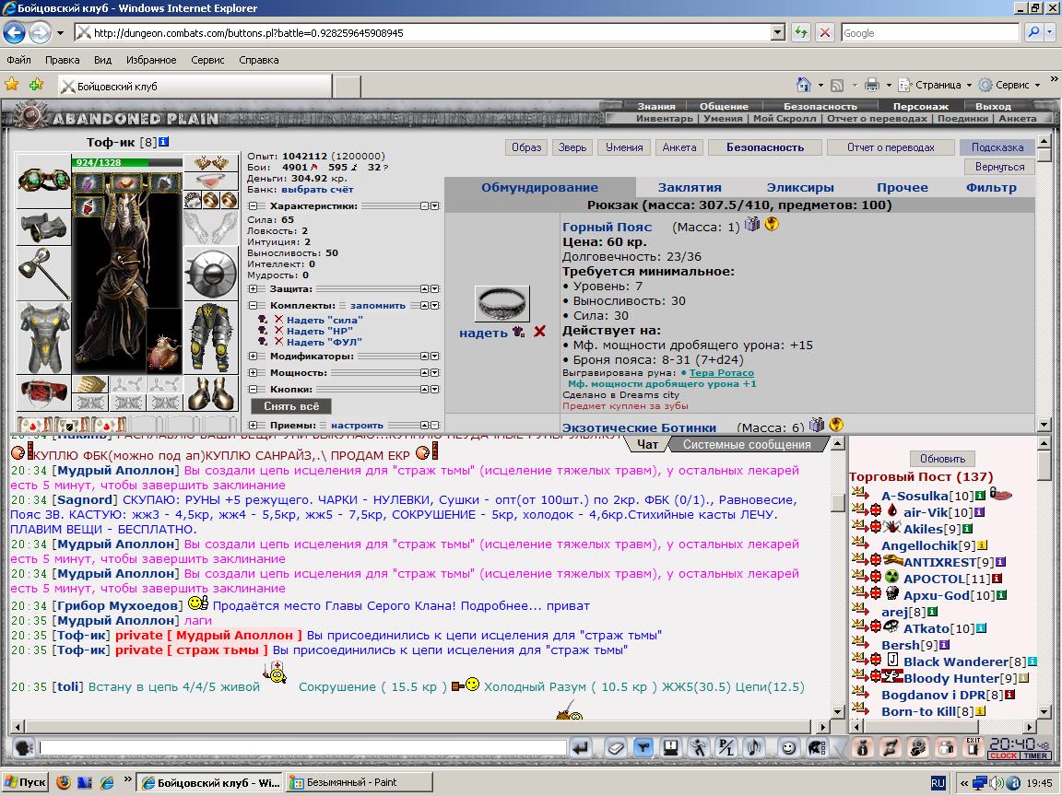Switch to the Эликсиры tab
1062x796 pixels.
pos(800,188)
